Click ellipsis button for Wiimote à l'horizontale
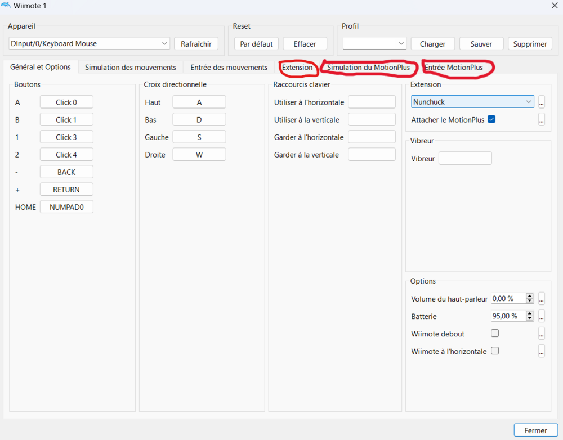The height and width of the screenshot is (440, 563). (542, 351)
